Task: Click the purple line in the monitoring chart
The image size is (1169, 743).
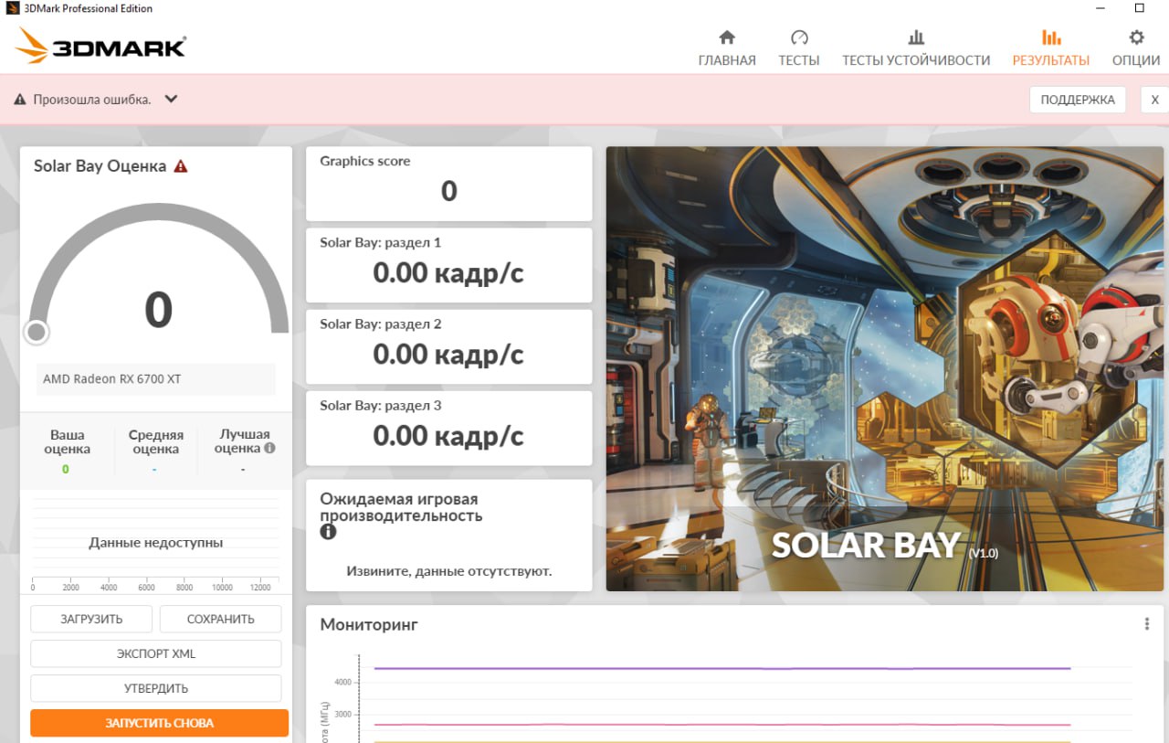Action: (x=721, y=668)
